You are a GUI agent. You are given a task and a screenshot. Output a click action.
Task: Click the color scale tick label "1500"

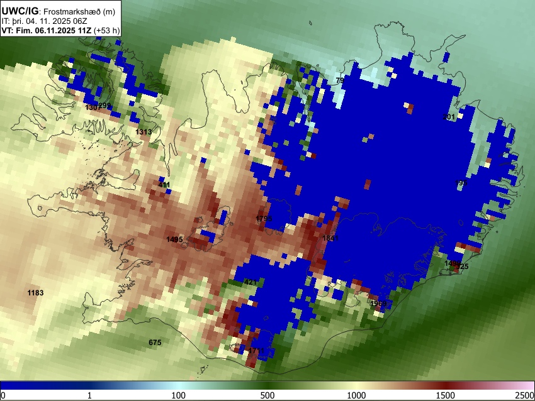pyautogui.click(x=446, y=395)
